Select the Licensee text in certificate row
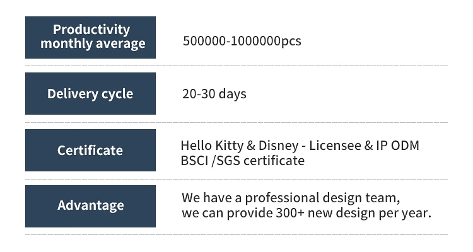 pos(334,146)
